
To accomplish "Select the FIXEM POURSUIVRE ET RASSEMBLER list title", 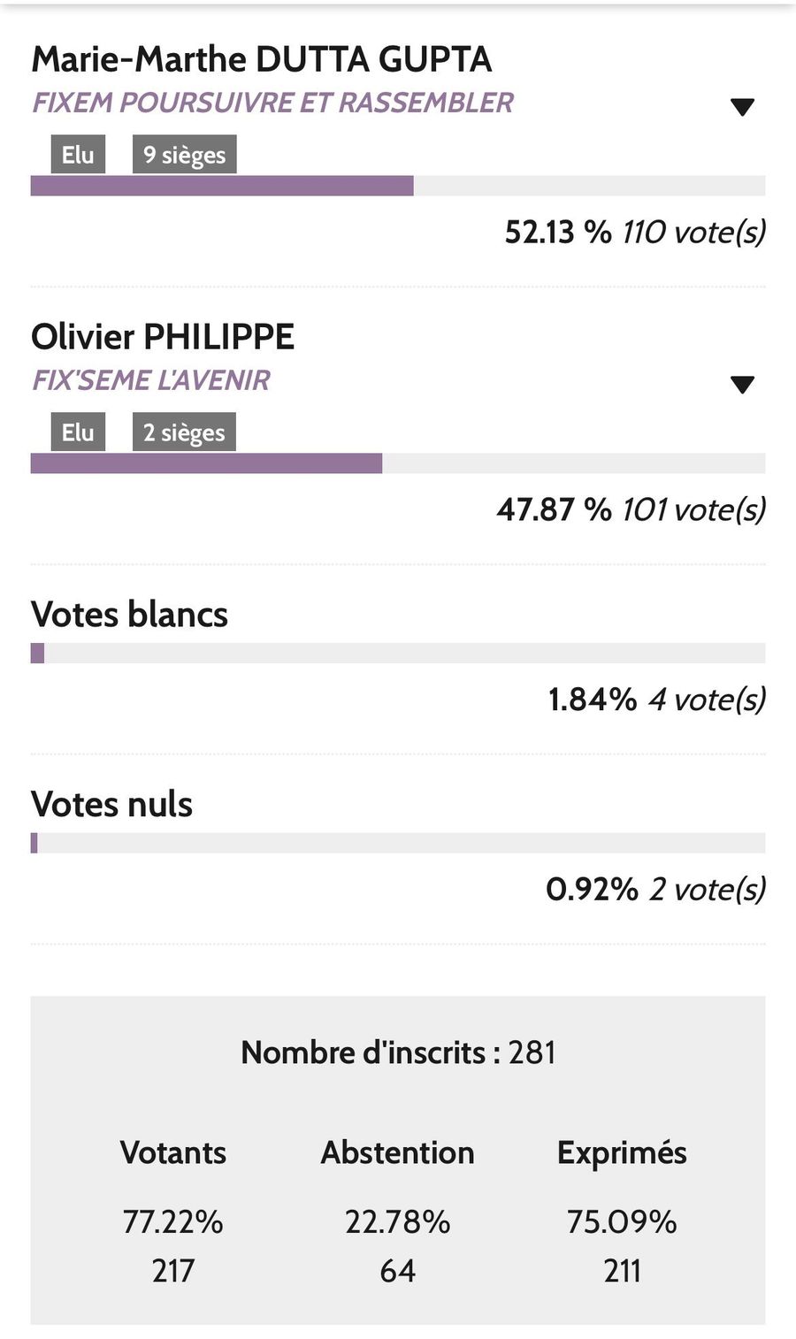I will (272, 103).
